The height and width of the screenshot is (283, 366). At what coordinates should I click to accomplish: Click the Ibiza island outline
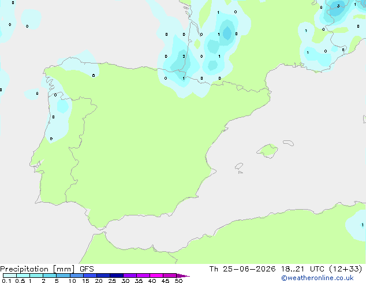pyautogui.click(x=239, y=166)
